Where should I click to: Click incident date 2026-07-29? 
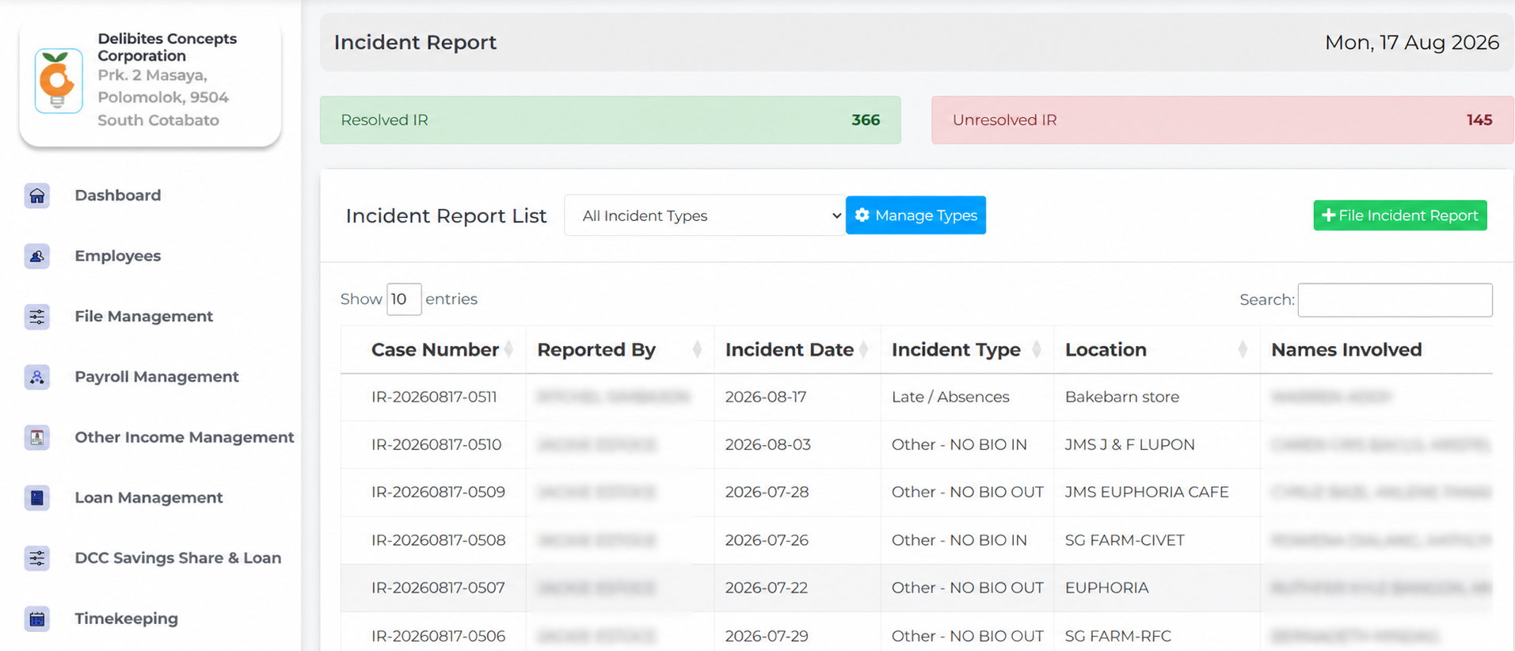point(767,636)
